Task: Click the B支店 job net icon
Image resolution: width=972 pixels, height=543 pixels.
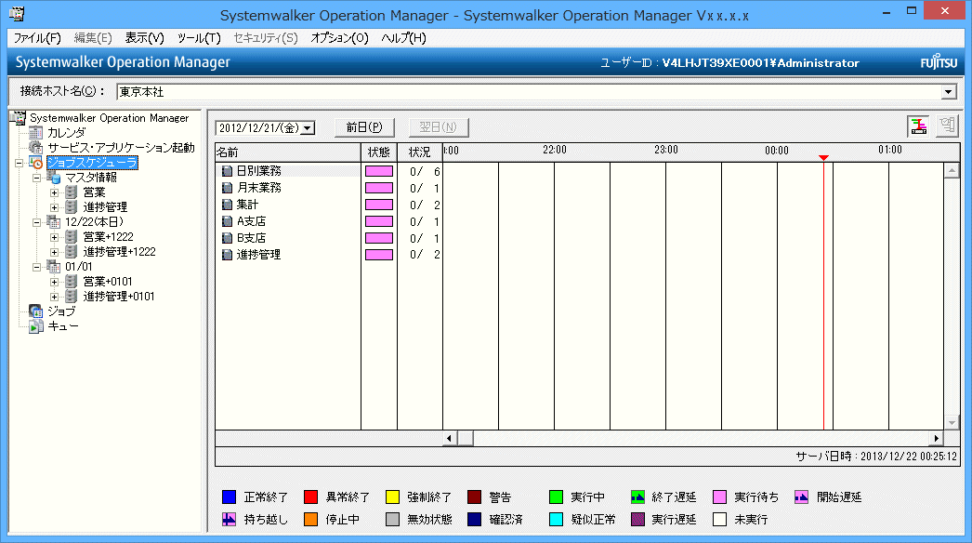Action: (228, 238)
